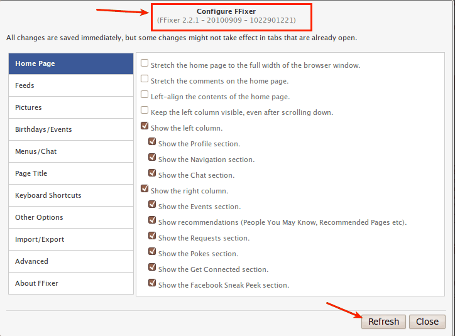The image size is (455, 336).
Task: Enable stretching home page to full width
Action: pos(145,63)
